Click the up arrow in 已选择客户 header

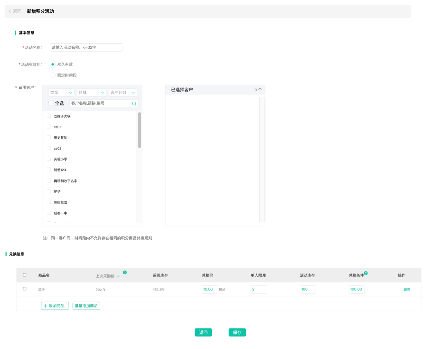tap(260, 90)
